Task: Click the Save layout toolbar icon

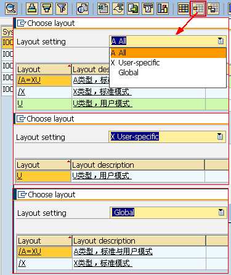Action: (213, 8)
